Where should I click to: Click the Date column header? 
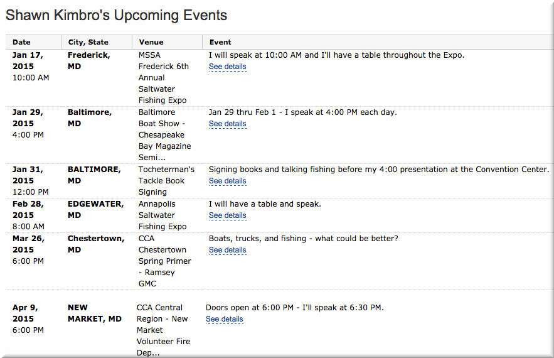tap(21, 42)
